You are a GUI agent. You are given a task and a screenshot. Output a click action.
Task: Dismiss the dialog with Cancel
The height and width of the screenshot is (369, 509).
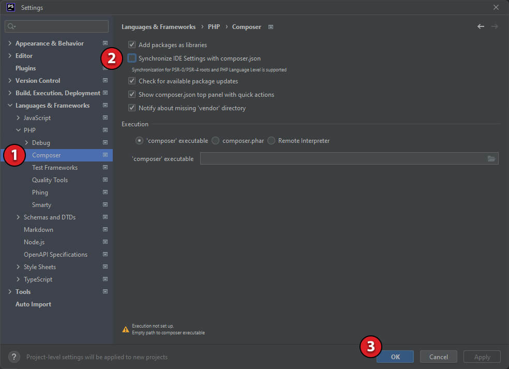pyautogui.click(x=438, y=357)
